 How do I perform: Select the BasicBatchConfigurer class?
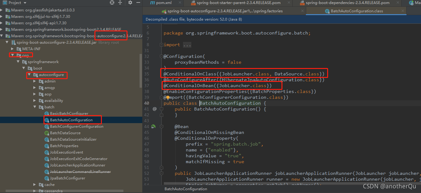69,113
